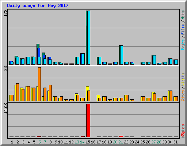The image size is (187, 146).
Task: Click the tall red KBytes bar for day 15
Action: pyautogui.click(x=88, y=120)
